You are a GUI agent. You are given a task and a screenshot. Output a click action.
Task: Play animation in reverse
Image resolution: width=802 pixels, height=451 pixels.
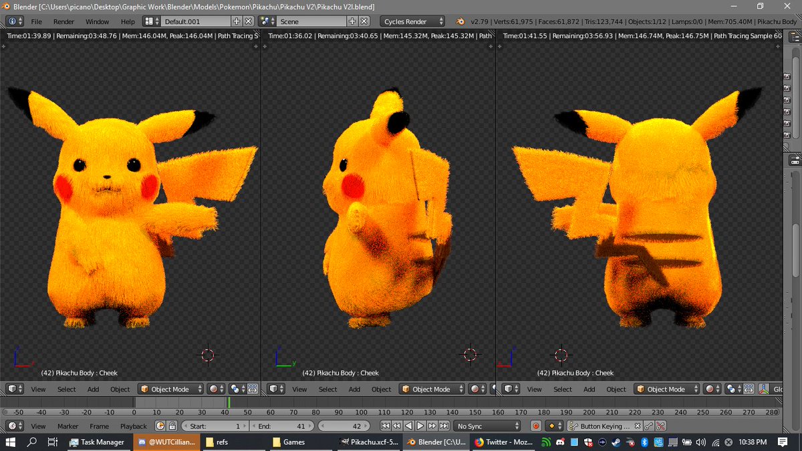click(x=408, y=426)
